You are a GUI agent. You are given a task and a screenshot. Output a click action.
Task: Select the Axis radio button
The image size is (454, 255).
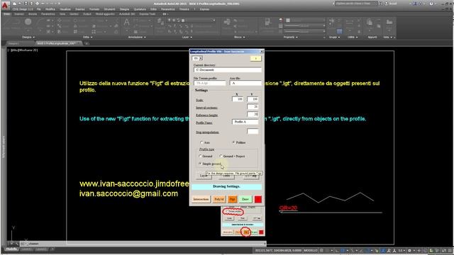coord(201,142)
